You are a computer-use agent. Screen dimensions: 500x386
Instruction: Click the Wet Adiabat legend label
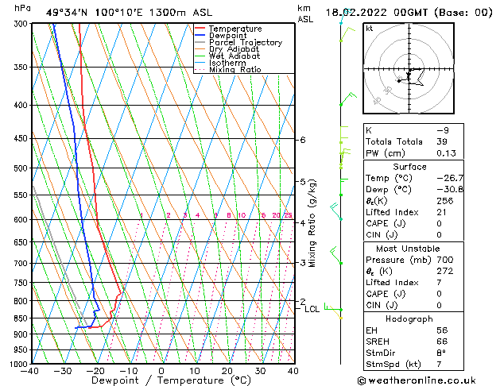pyautogui.click(x=234, y=56)
